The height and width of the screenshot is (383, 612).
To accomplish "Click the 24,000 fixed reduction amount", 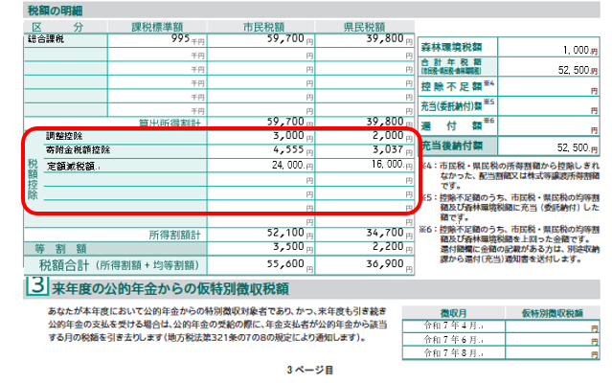I will pos(287,165).
